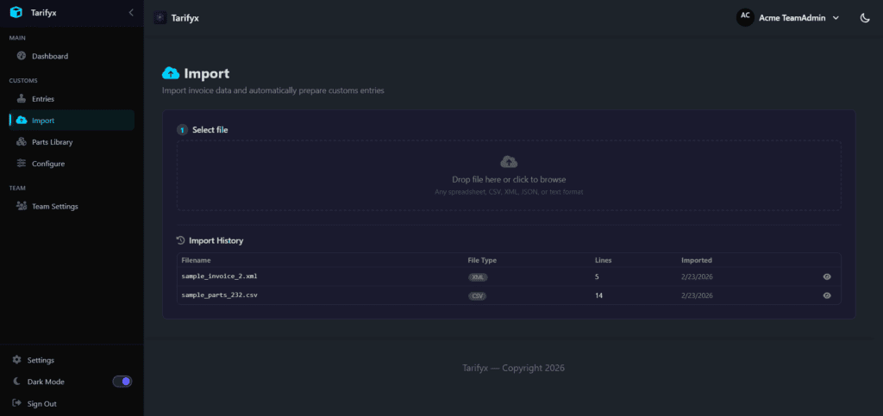This screenshot has height=416, width=883.
Task: Click the moon icon in top bar
Action: (x=865, y=17)
